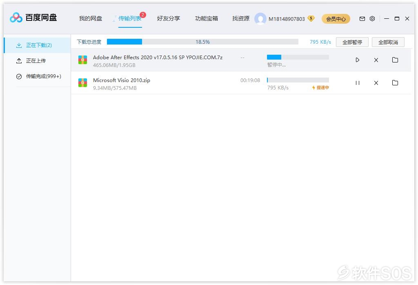Image resolution: width=418 pixels, height=285 pixels.
Task: Switch to the 传输列表 tab
Action: 130,18
